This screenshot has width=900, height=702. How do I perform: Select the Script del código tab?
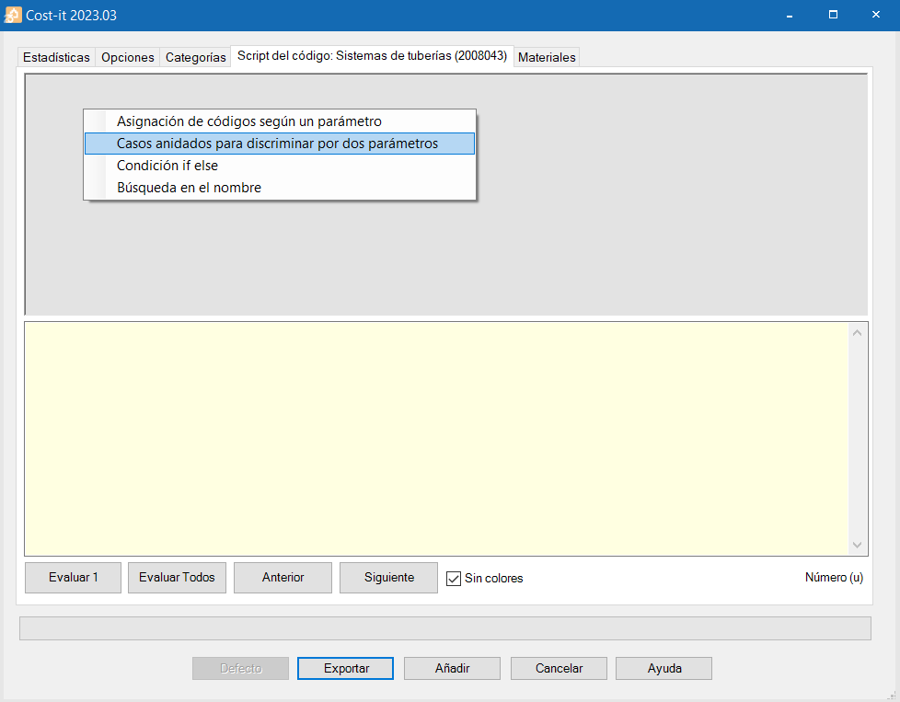point(372,56)
